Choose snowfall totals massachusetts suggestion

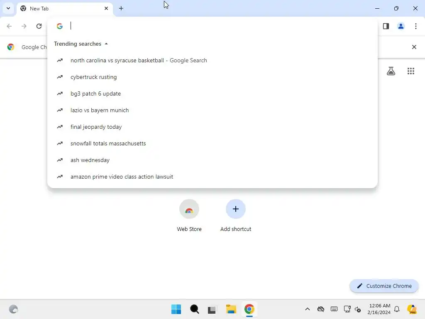(212, 143)
